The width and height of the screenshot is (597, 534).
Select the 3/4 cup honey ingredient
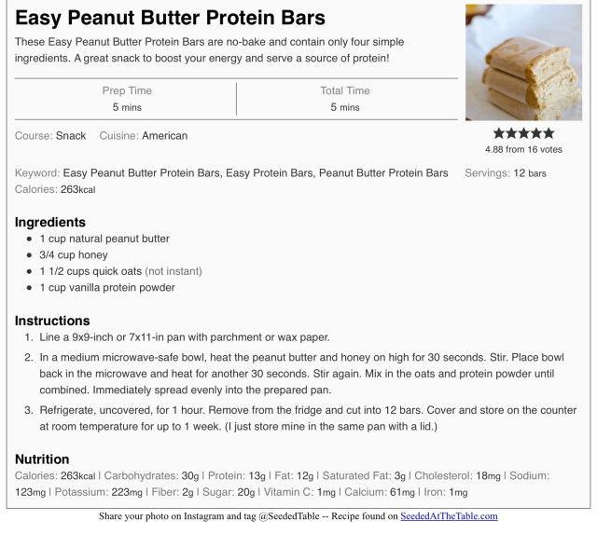coord(74,254)
